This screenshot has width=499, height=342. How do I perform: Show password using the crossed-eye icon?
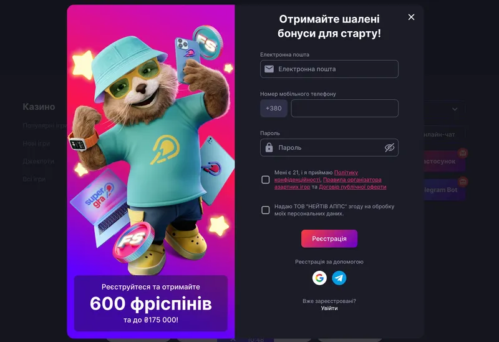click(x=389, y=147)
